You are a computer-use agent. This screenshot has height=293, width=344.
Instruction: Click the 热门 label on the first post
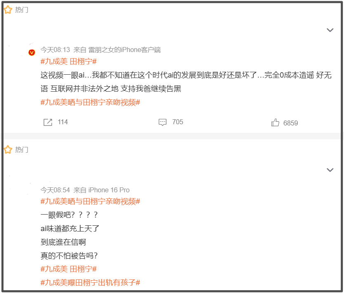[21, 10]
